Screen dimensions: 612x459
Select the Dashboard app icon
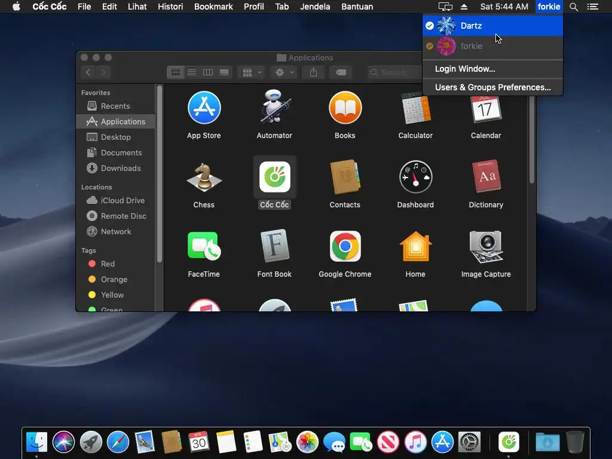point(415,177)
